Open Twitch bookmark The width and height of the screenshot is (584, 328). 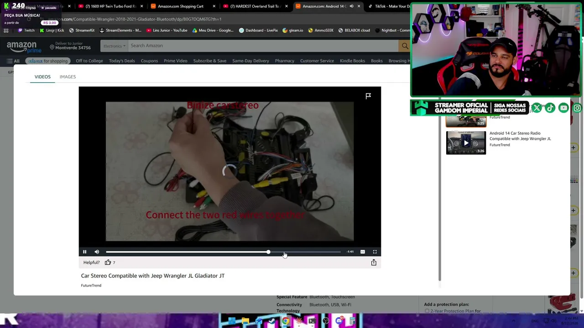point(26,31)
